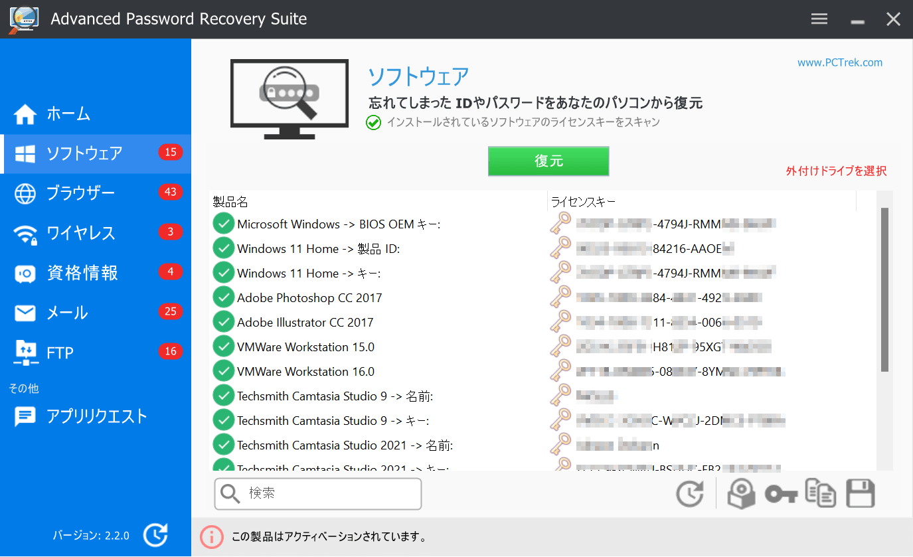The width and height of the screenshot is (913, 557).
Task: Click key icon in Adobe Illustrator CC 2017 row
Action: 560,321
